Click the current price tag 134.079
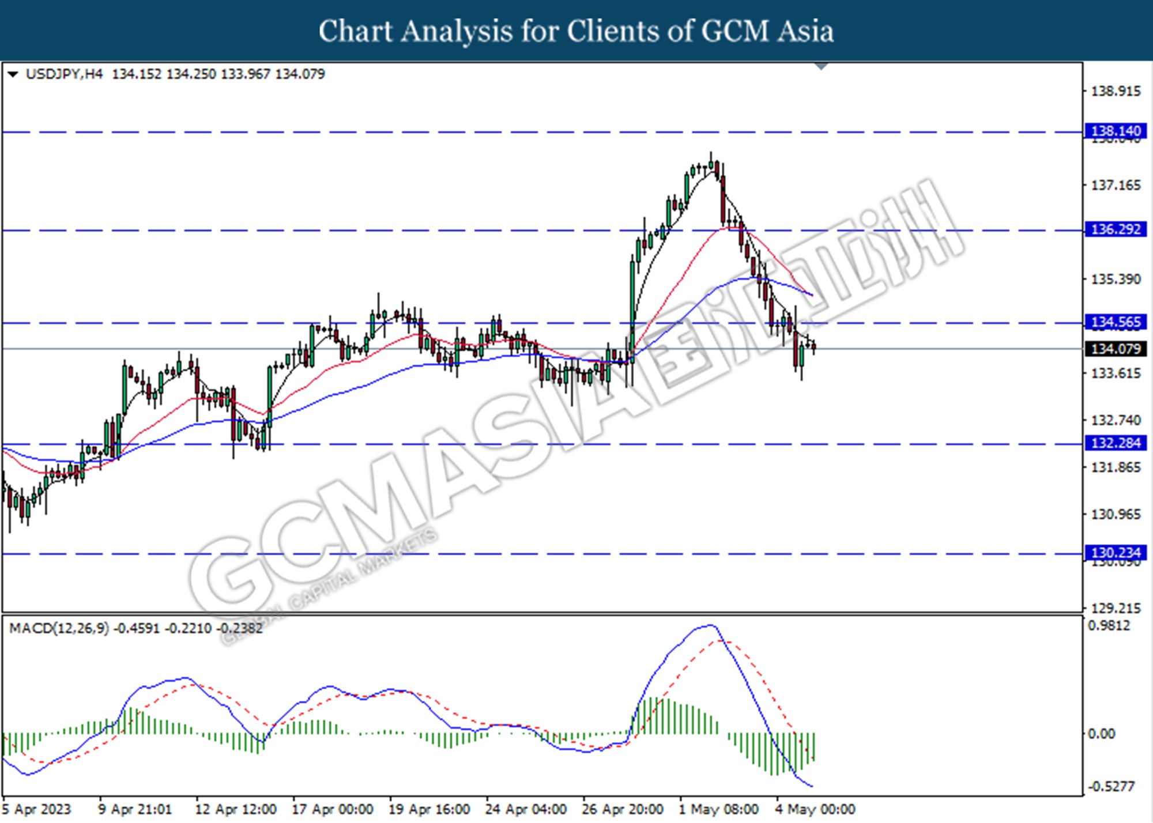 [x=1116, y=349]
